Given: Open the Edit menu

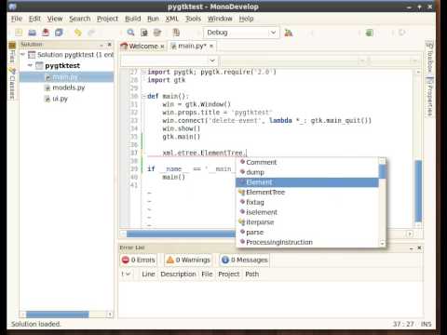Looking at the screenshot, I should point(34,19).
